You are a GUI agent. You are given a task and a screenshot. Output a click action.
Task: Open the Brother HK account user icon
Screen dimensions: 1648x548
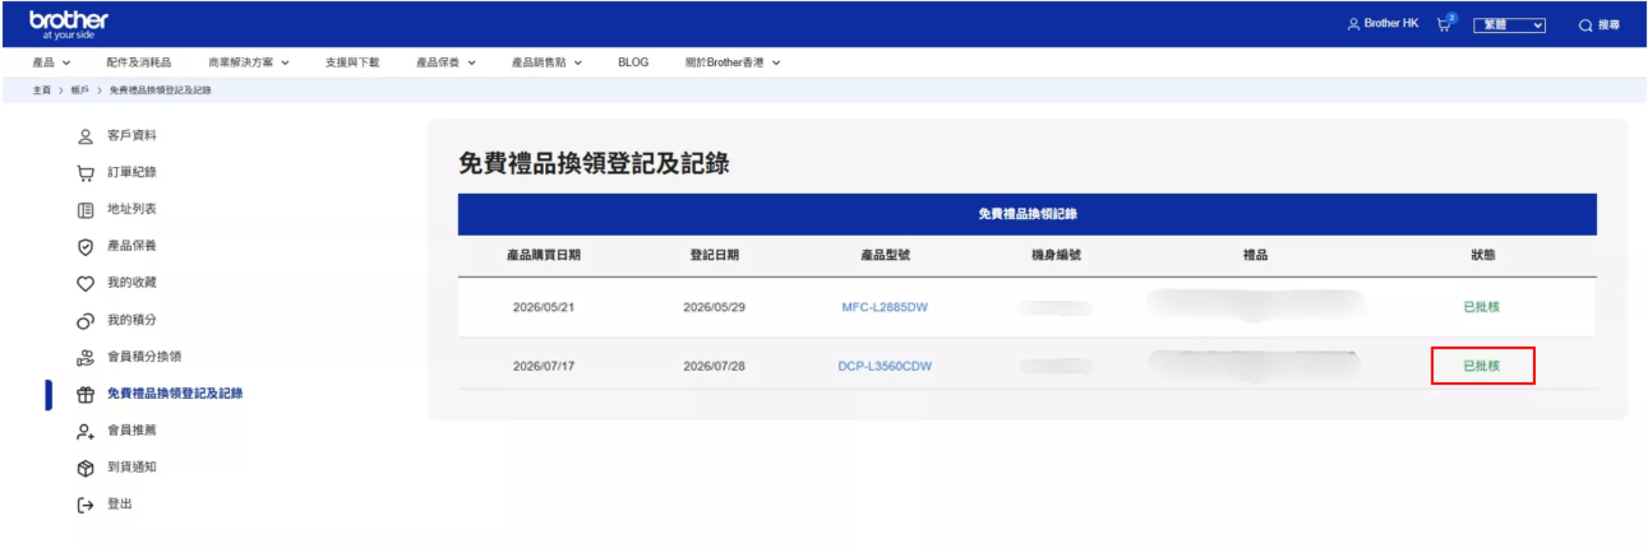pyautogui.click(x=1353, y=24)
